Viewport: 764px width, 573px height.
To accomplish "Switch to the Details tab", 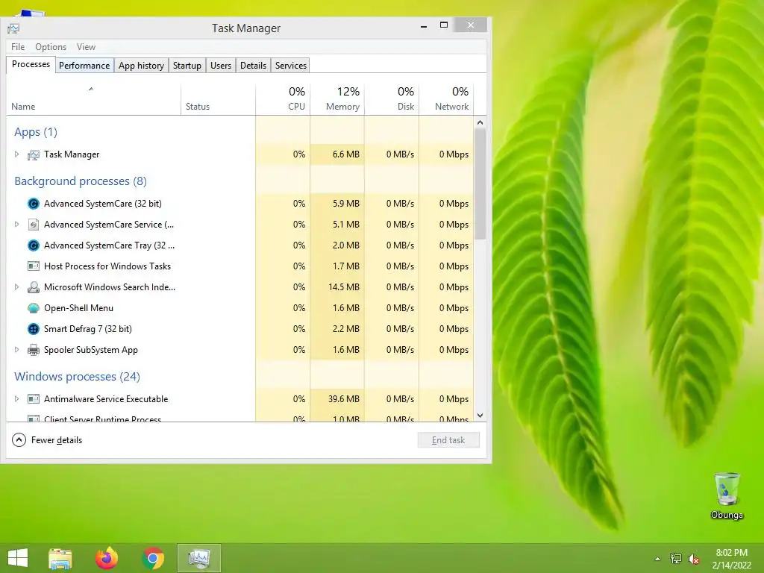I will click(254, 66).
